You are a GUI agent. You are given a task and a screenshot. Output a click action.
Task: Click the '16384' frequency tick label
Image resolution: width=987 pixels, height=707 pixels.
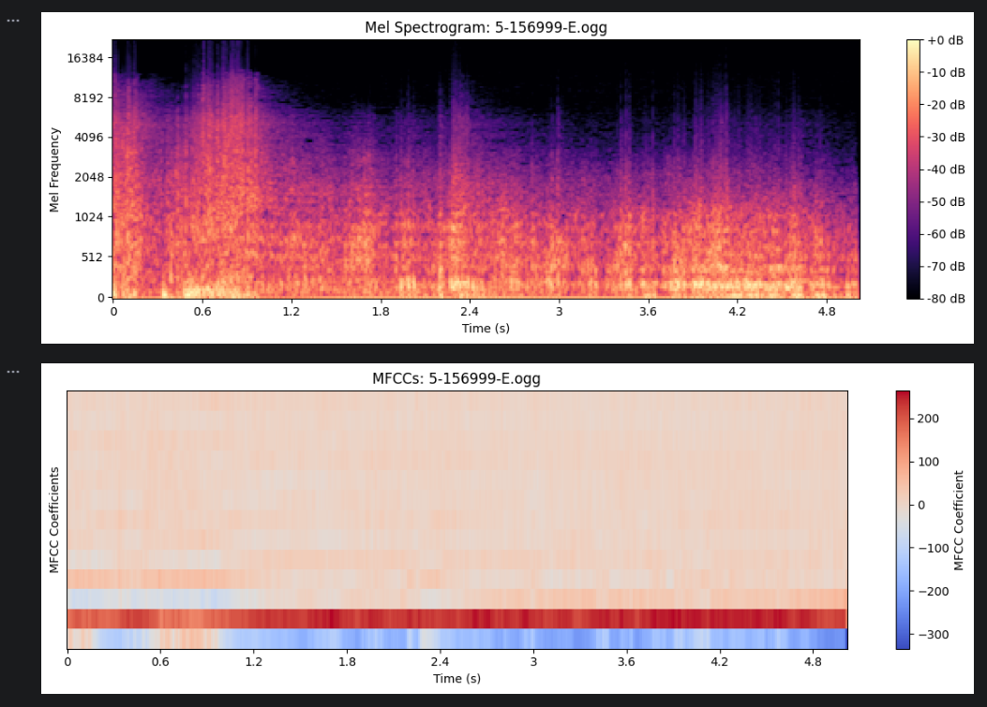[85, 58]
